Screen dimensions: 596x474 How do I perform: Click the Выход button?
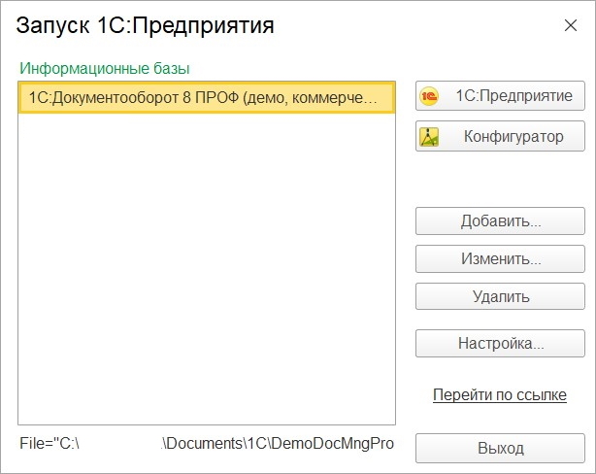pyautogui.click(x=500, y=448)
